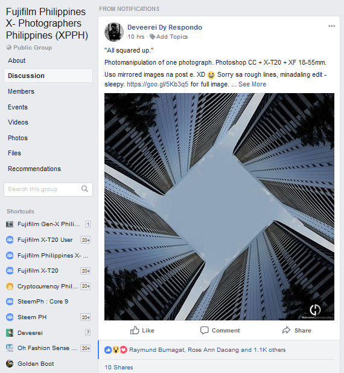Image resolution: width=344 pixels, height=373 pixels.
Task: Open Deveerei Dy Respondo's profile link
Action: coord(165,27)
